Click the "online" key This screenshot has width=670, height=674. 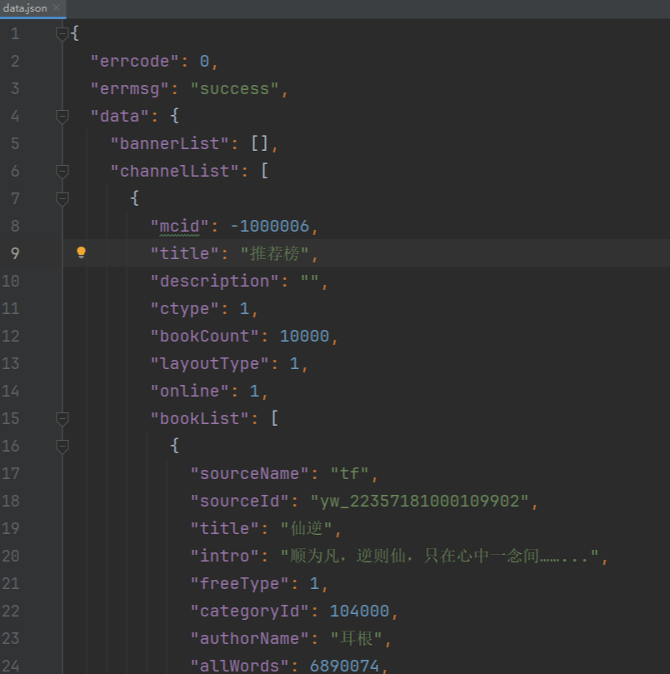[x=190, y=392]
